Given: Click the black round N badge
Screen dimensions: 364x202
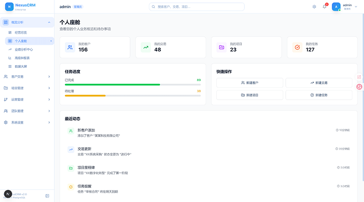Looking at the screenshot, I should click(x=8, y=194).
